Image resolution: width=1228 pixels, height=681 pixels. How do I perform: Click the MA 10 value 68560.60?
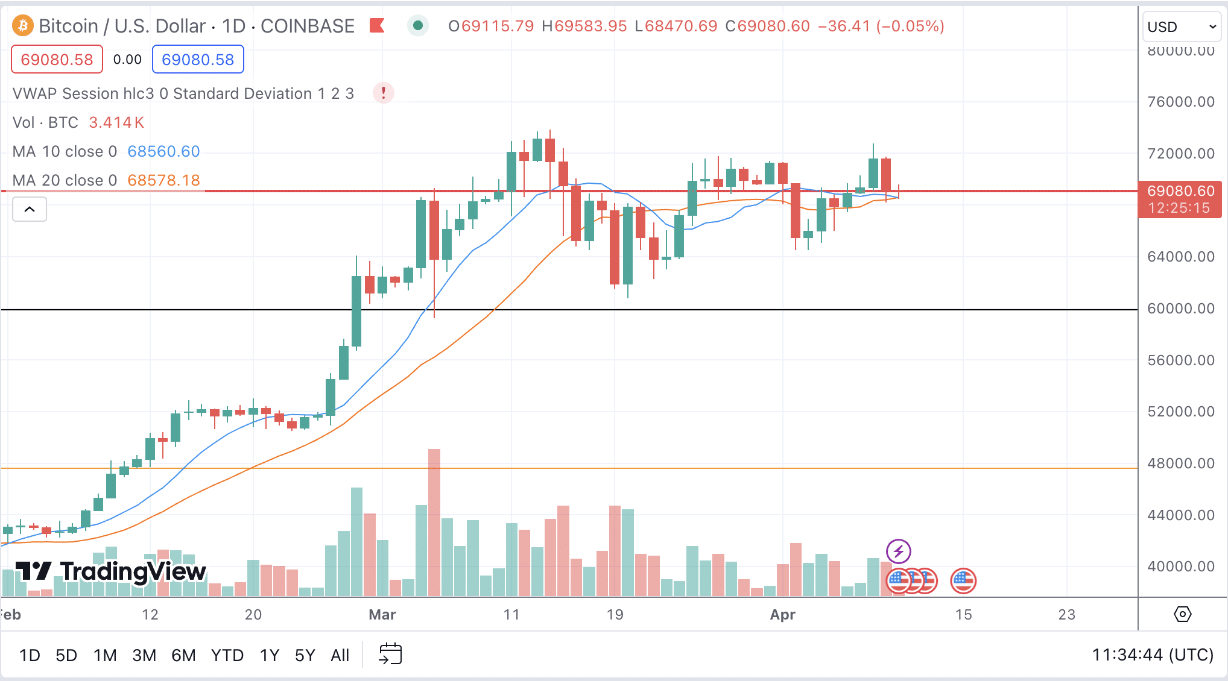pos(163,151)
